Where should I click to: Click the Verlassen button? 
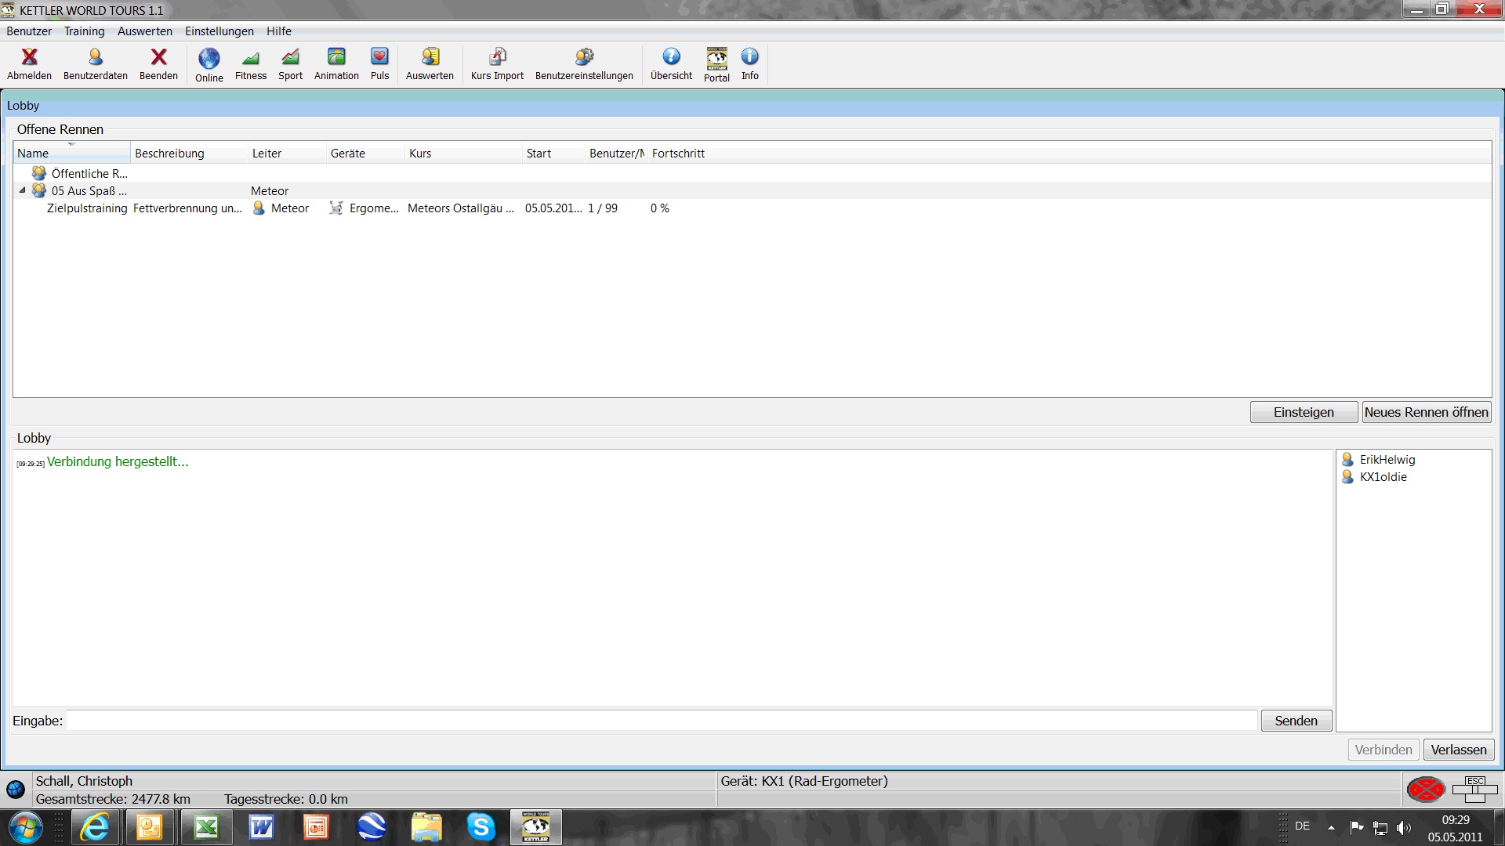(1458, 750)
